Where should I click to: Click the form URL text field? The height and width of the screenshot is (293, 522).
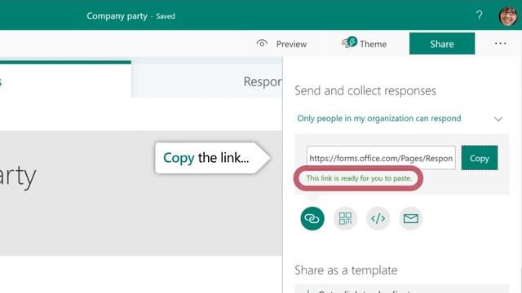point(381,158)
